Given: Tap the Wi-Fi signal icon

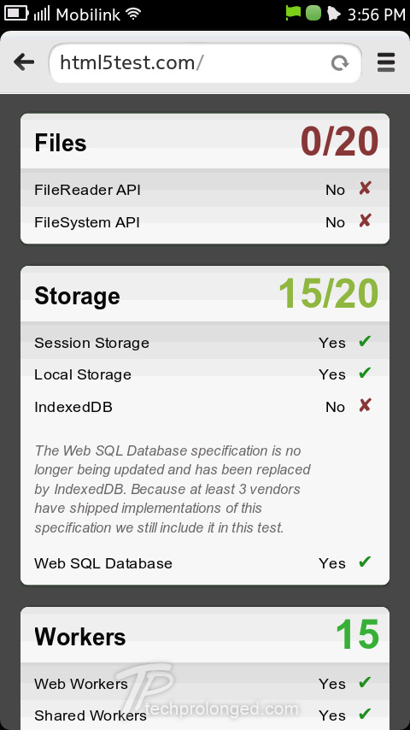Looking at the screenshot, I should tap(133, 14).
